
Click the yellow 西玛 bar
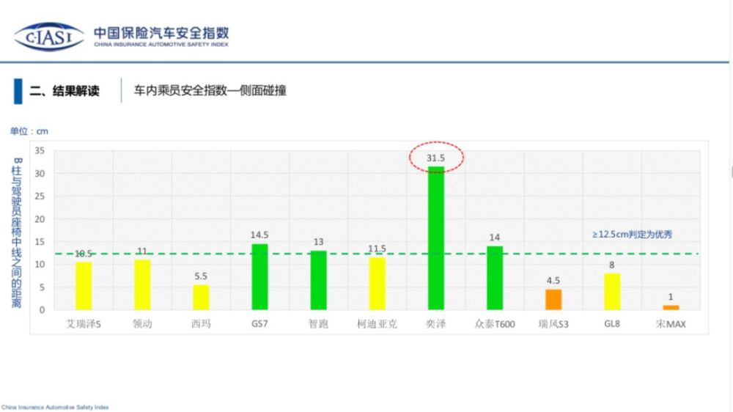pos(201,297)
